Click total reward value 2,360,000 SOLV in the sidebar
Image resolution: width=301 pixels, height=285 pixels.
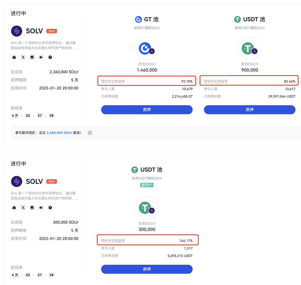(64, 72)
